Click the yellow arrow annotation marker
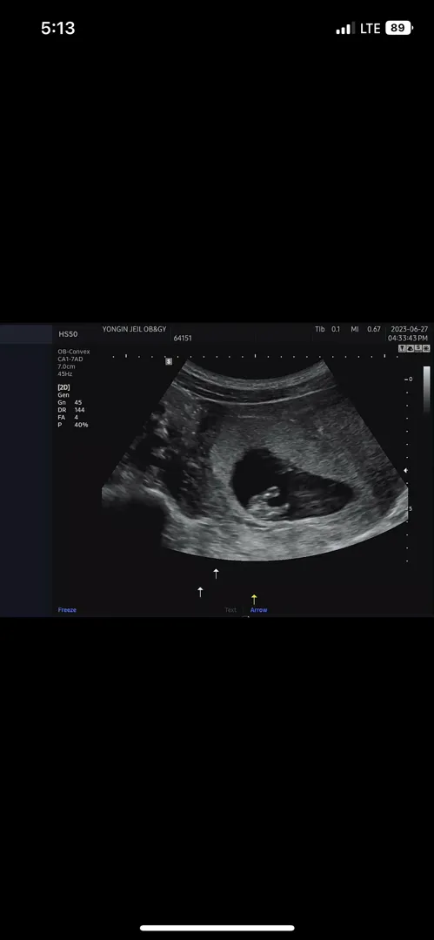Screen dimensions: 434x940 [254, 600]
